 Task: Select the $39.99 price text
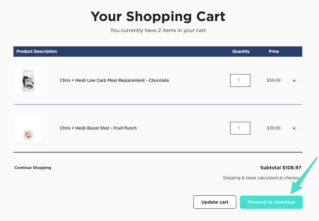pyautogui.click(x=273, y=128)
